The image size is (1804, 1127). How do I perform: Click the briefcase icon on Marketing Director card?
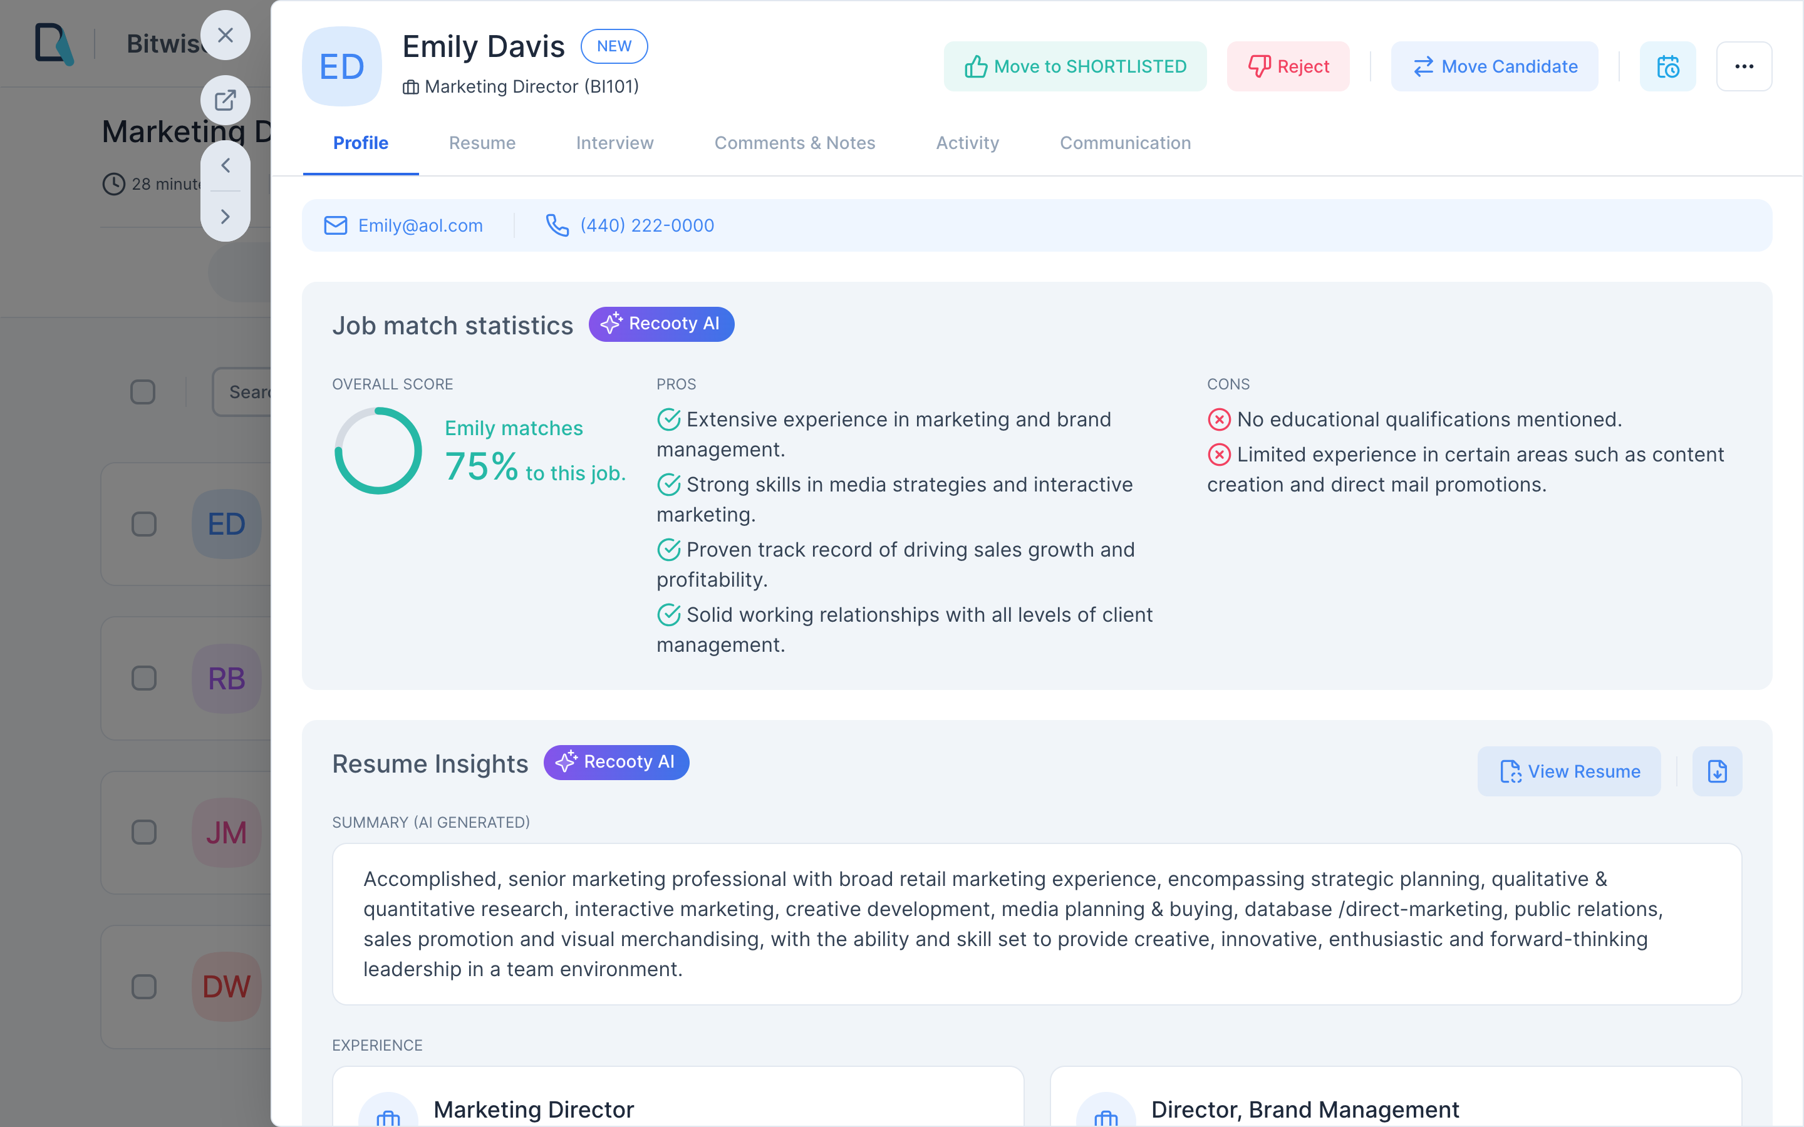[x=388, y=1112]
